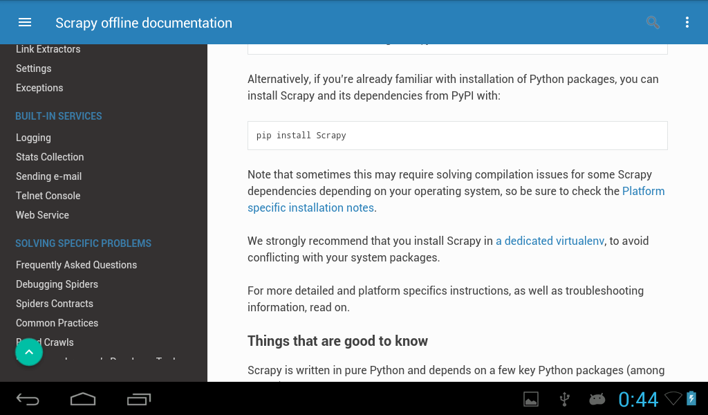Open Spiders Contracts page
The width and height of the screenshot is (708, 415).
click(55, 304)
